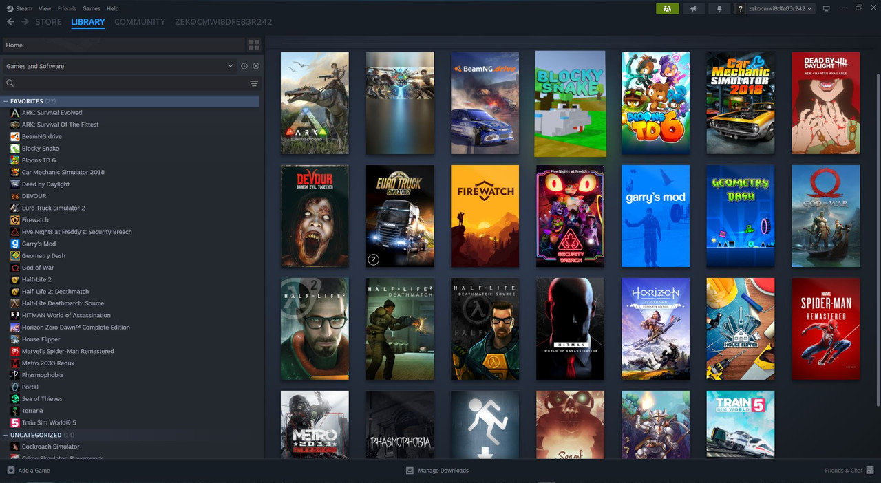Click the Geometry Dash list icon
Screen dimensions: 881x483
click(15, 256)
